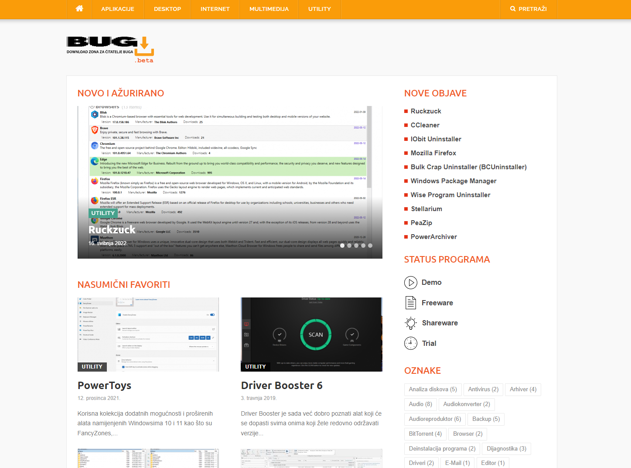Screen dimensions: 631x468
Task: Select the Trial clock icon
Action: coord(411,343)
